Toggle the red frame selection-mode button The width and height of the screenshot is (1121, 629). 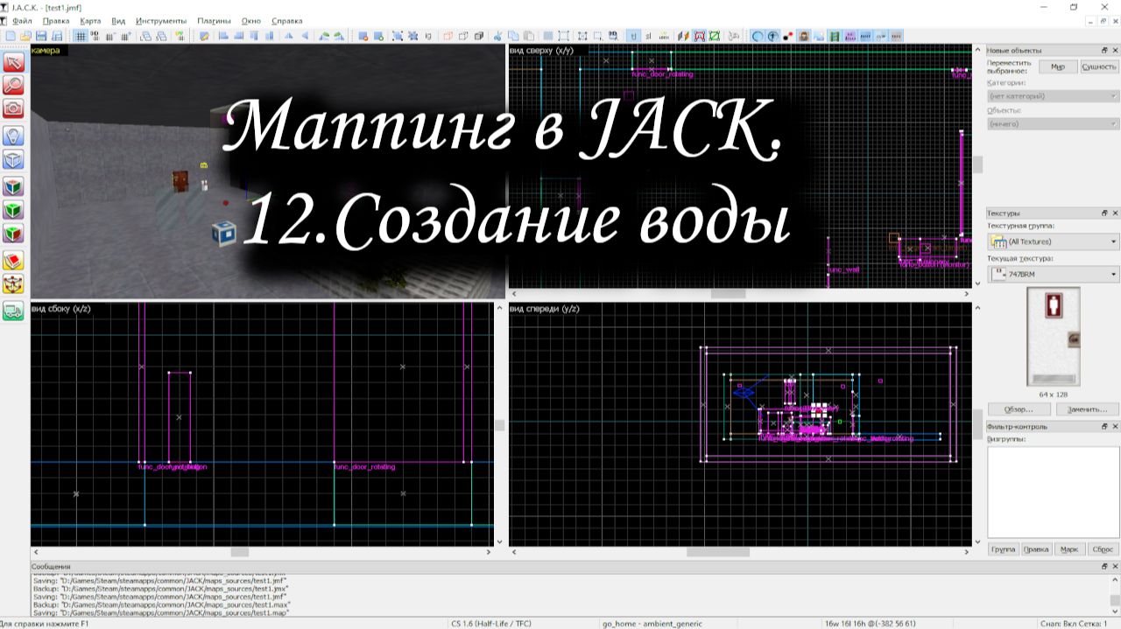click(x=699, y=36)
